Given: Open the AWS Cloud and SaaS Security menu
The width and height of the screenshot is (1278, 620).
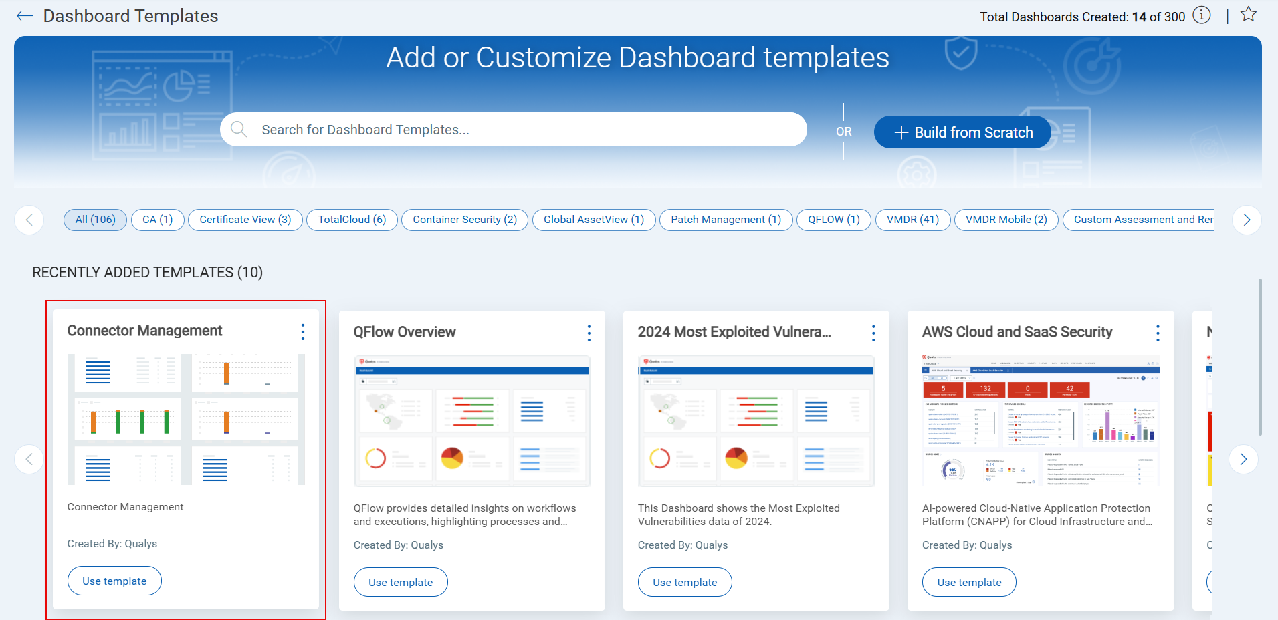Looking at the screenshot, I should (x=1158, y=333).
